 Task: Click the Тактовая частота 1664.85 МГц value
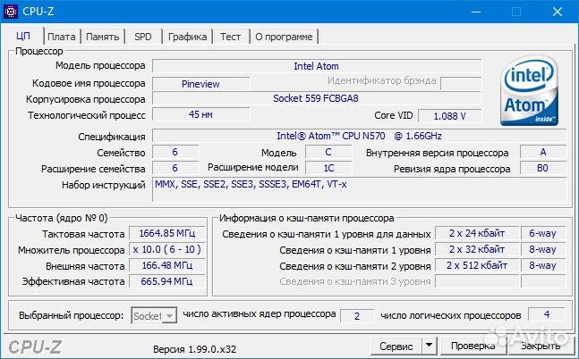tap(167, 233)
